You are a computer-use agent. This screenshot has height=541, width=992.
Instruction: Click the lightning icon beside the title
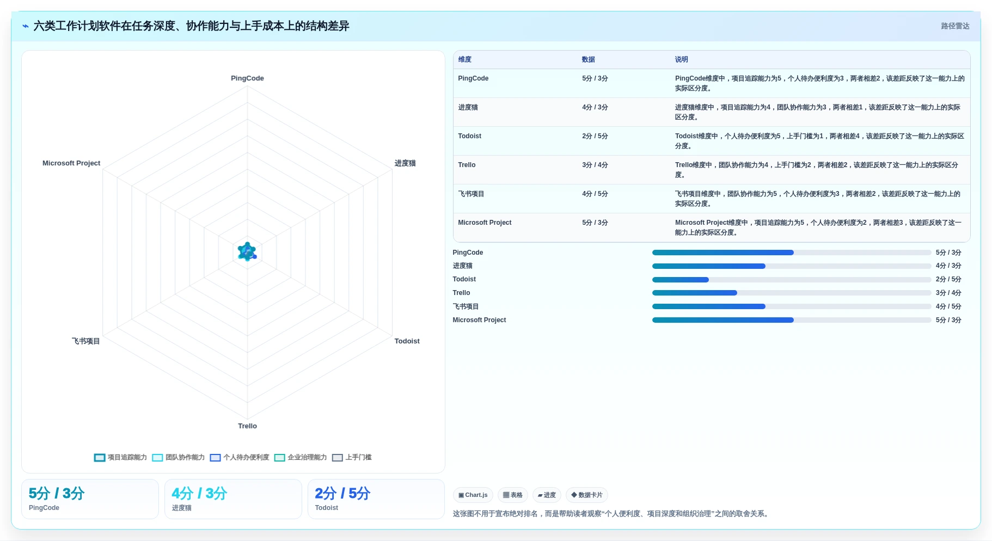pyautogui.click(x=26, y=26)
